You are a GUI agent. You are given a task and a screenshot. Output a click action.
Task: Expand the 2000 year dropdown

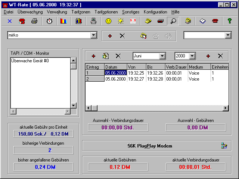point(192,56)
